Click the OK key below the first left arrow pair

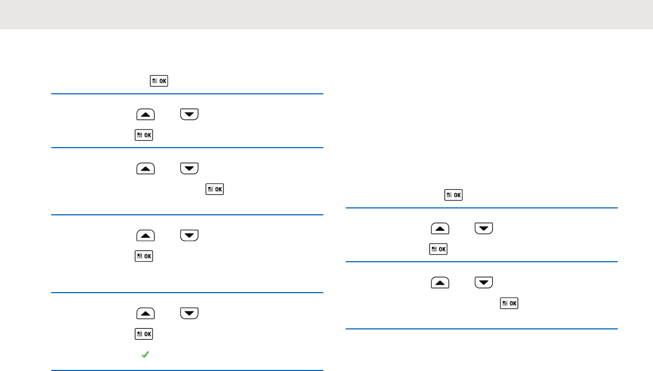tap(145, 135)
